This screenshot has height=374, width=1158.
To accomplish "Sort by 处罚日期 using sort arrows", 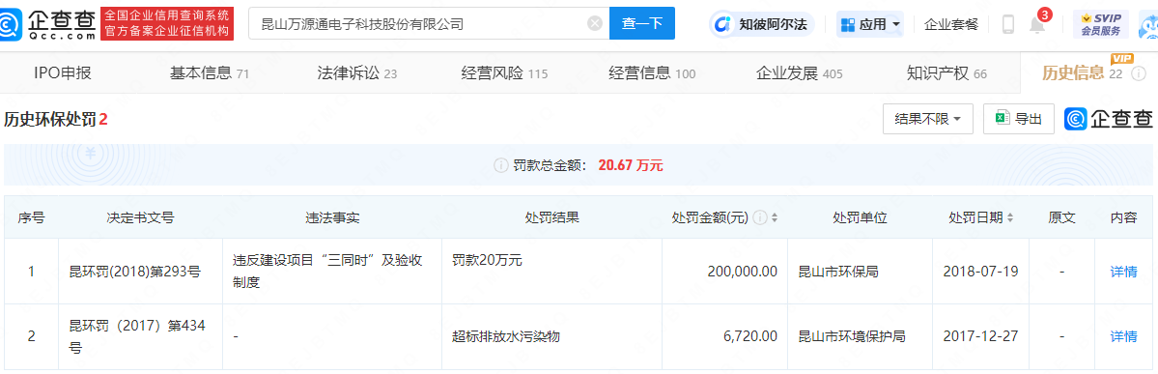I will (x=1009, y=218).
